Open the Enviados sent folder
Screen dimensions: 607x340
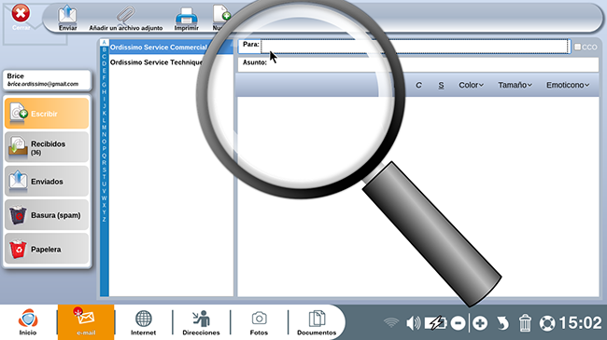[47, 181]
